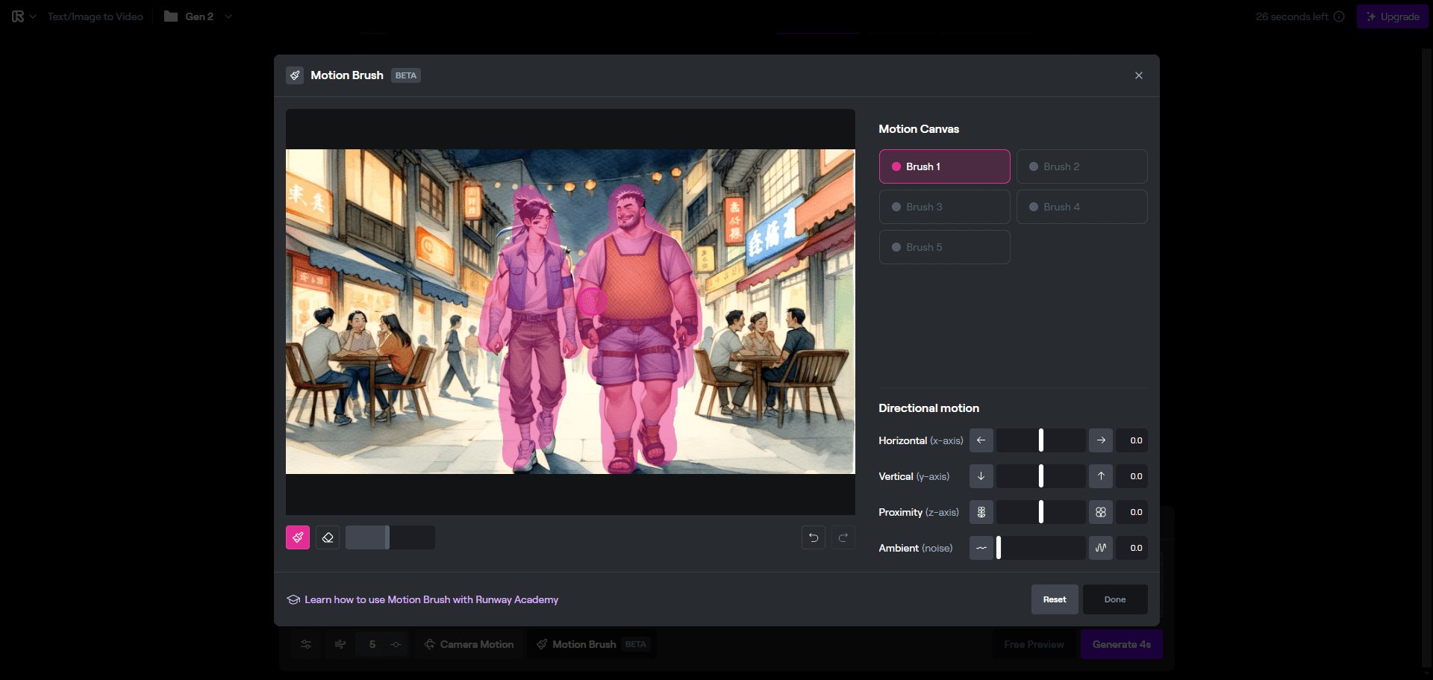Click the Upgrade button
This screenshot has width=1433, height=680.
pos(1392,16)
